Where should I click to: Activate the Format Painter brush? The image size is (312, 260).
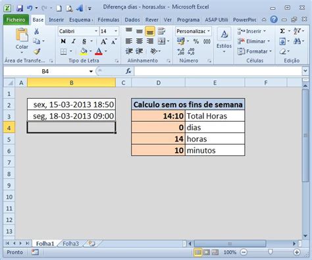pyautogui.click(x=37, y=51)
